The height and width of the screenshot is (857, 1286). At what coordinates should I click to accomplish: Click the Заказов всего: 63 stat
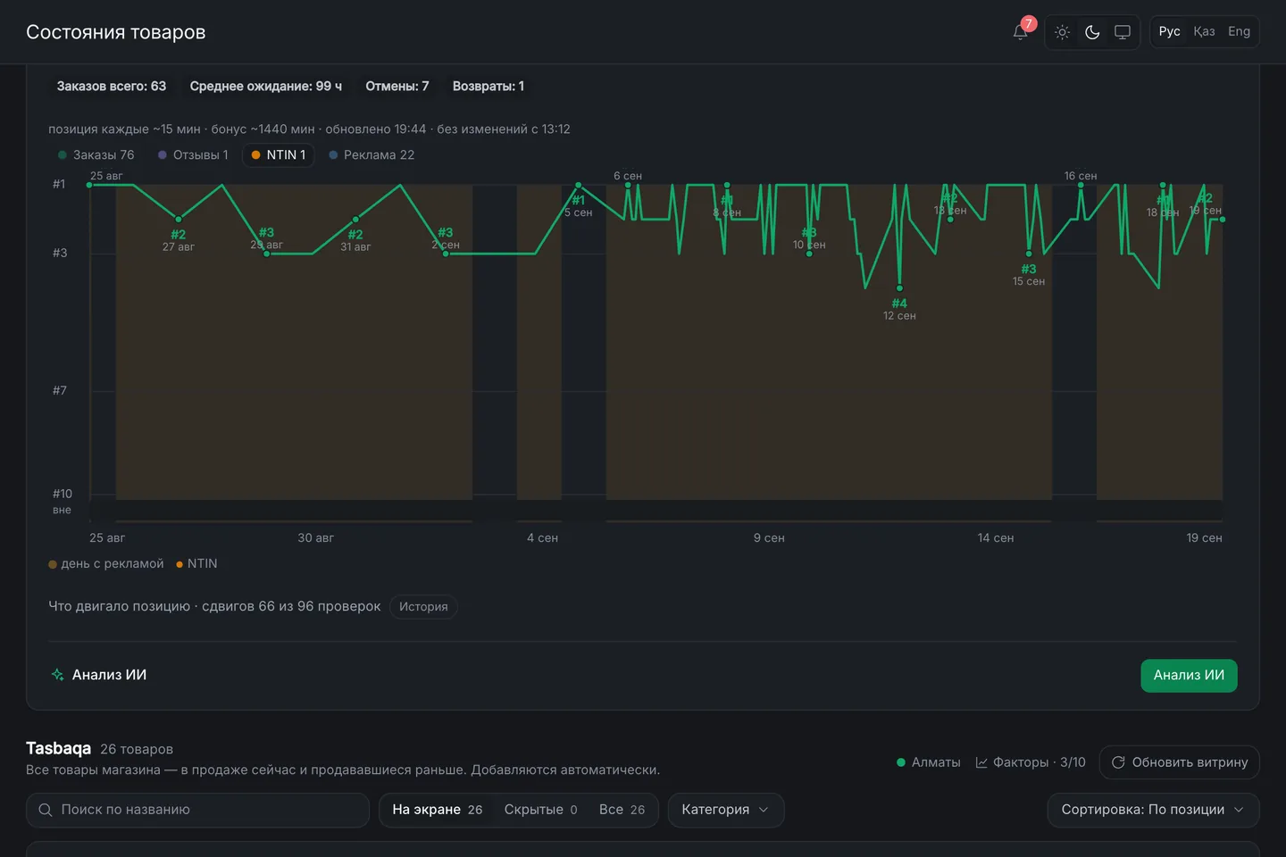click(x=112, y=87)
